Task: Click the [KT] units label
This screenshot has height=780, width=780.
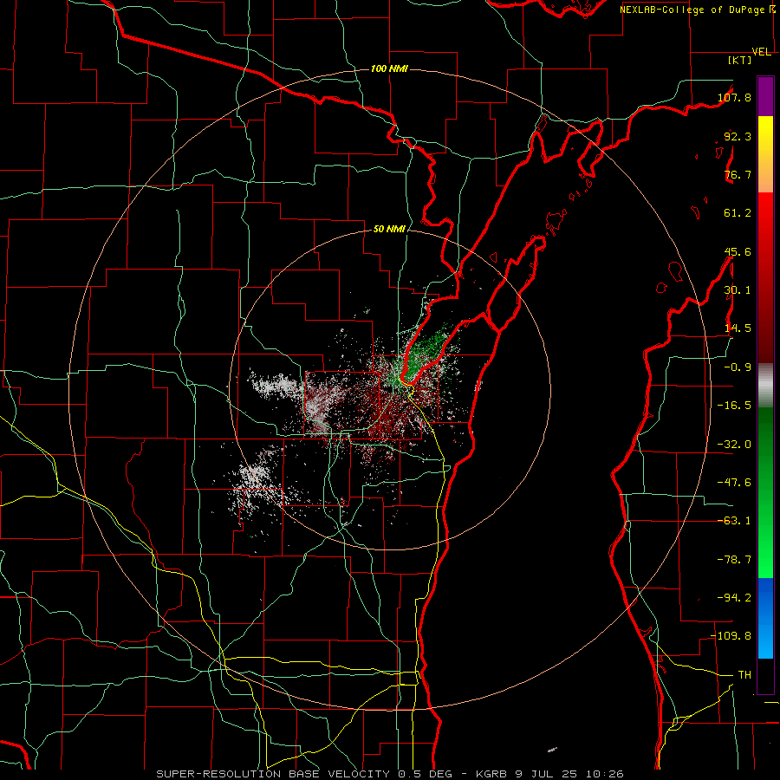Action: [740, 60]
